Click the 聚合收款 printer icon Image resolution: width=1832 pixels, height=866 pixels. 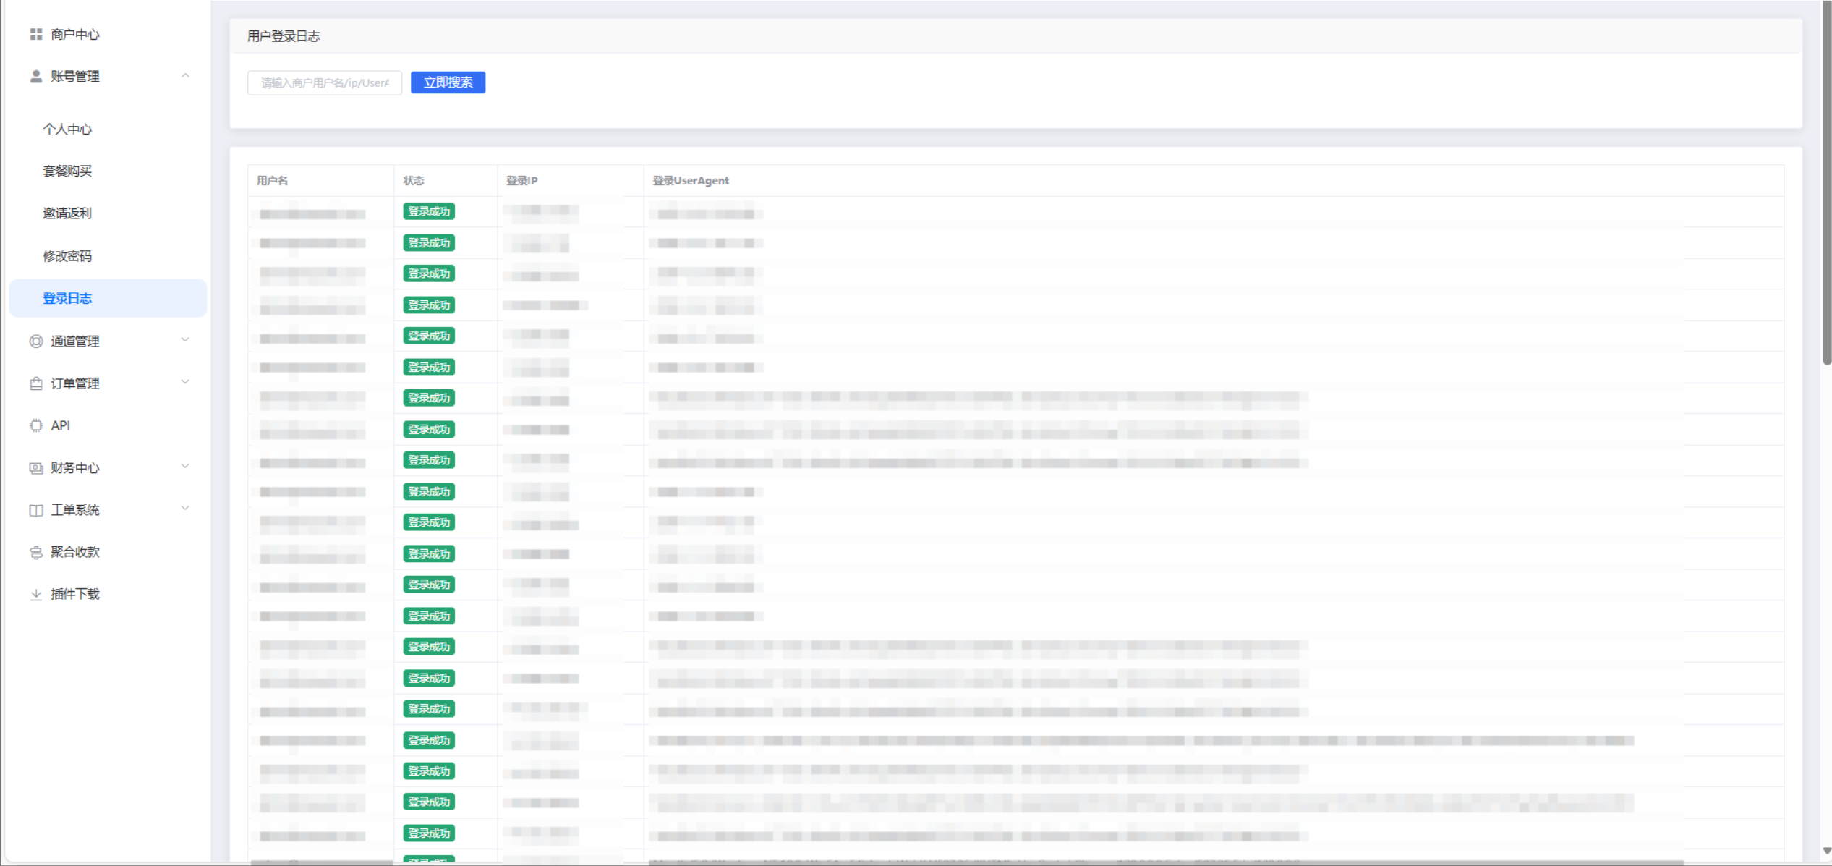coord(35,552)
